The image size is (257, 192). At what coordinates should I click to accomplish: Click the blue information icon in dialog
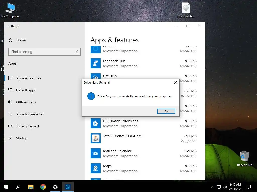[91, 96]
